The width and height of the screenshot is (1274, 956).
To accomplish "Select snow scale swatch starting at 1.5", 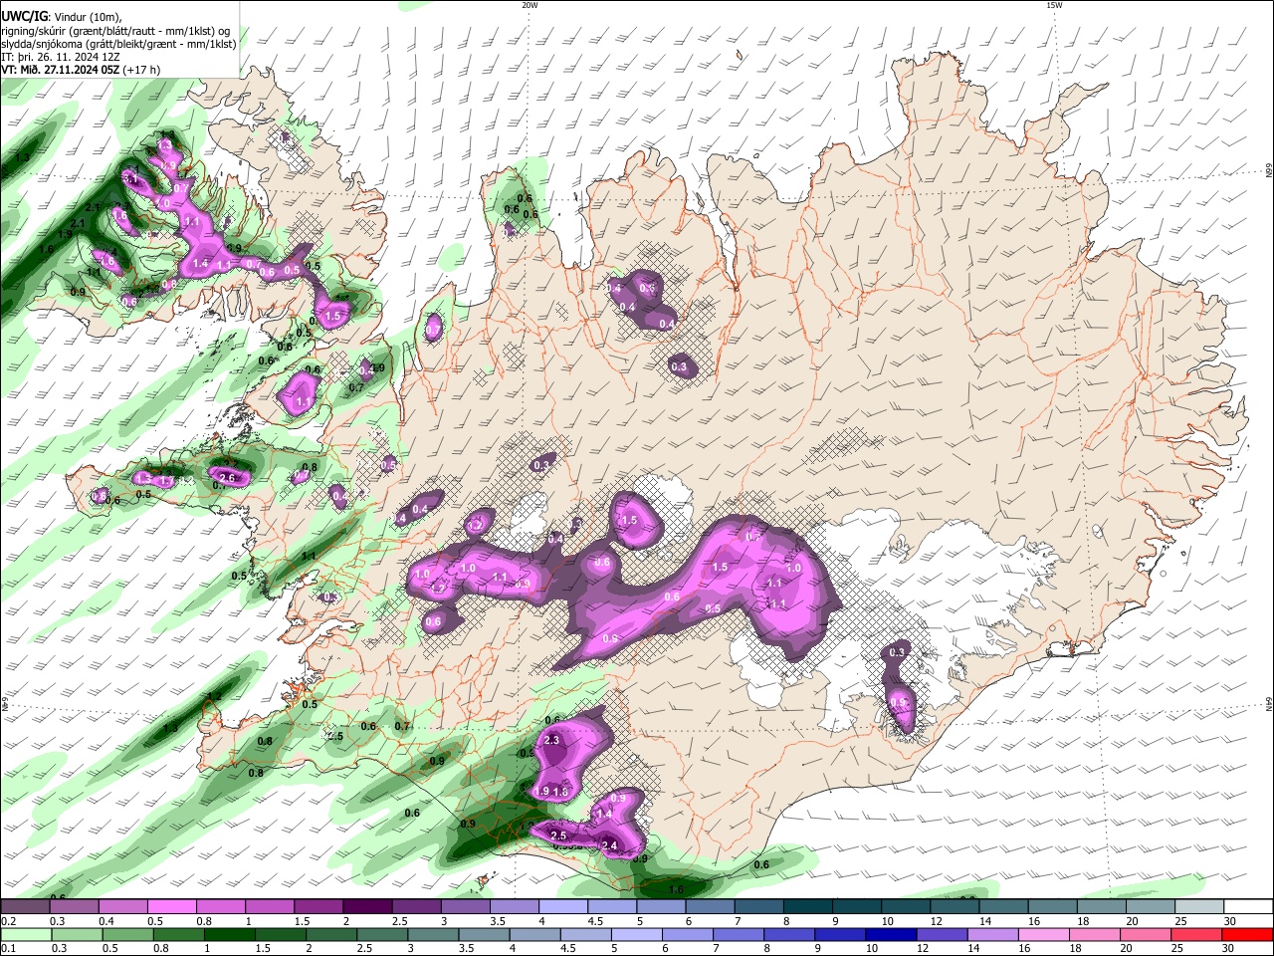I will pos(318,907).
